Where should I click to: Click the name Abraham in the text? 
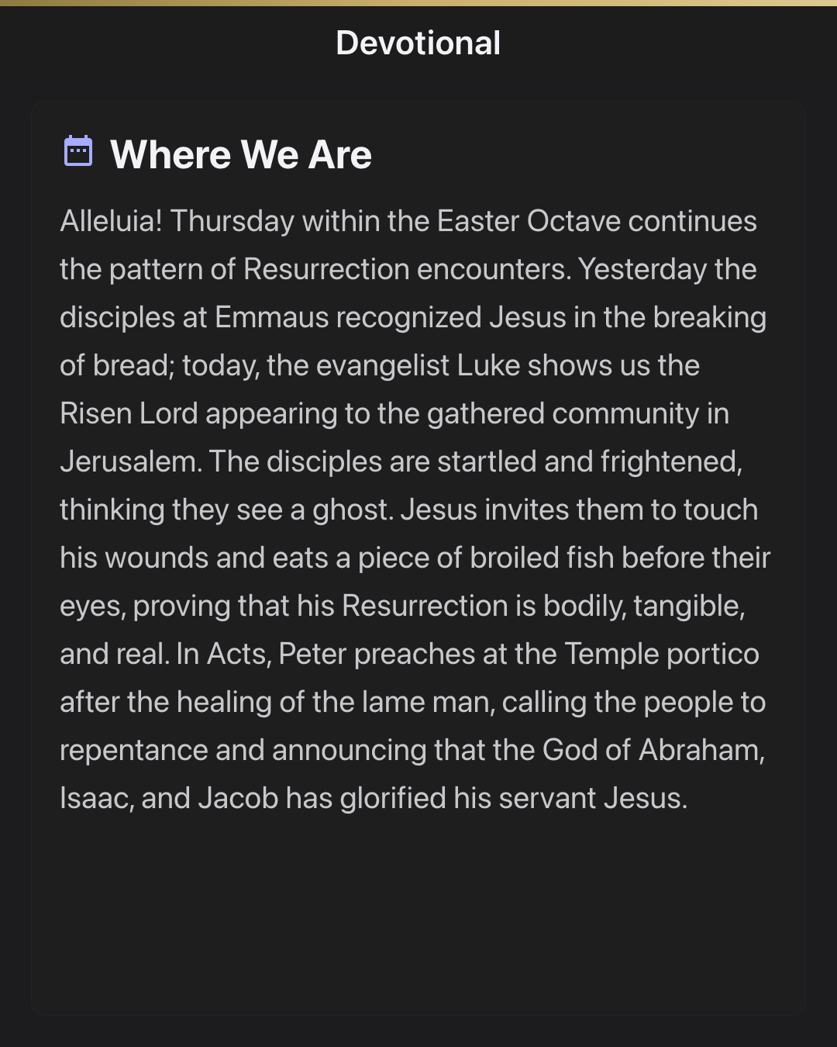point(702,750)
